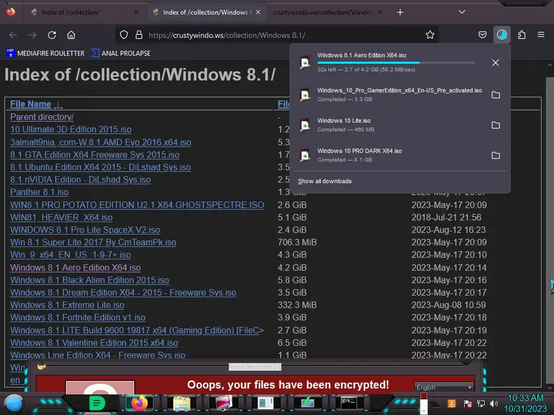Save to Pocket icon in toolbar
The image size is (554, 415).
[482, 35]
